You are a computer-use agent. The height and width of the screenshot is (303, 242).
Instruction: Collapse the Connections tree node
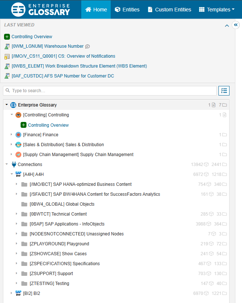pyautogui.click(x=7, y=165)
